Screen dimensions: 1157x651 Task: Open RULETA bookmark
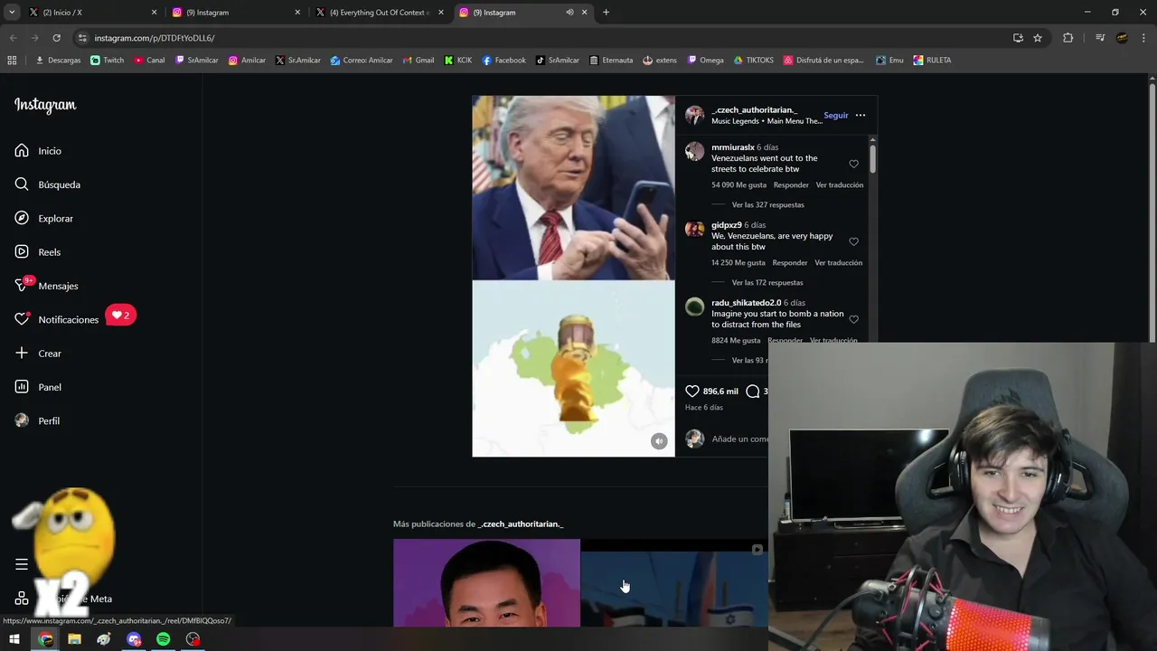(932, 61)
